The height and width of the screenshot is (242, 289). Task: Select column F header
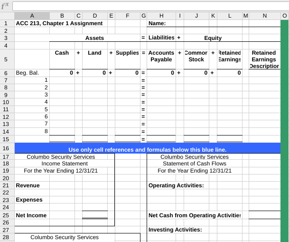tap(128, 16)
